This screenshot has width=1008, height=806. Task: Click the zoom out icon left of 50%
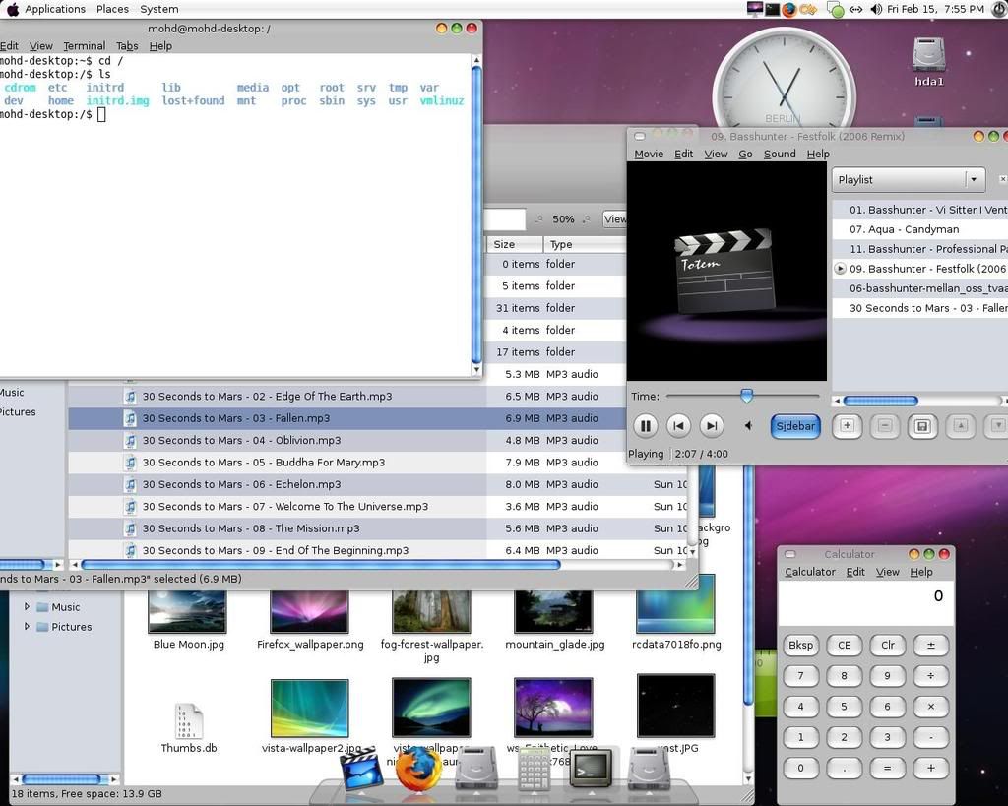539,219
